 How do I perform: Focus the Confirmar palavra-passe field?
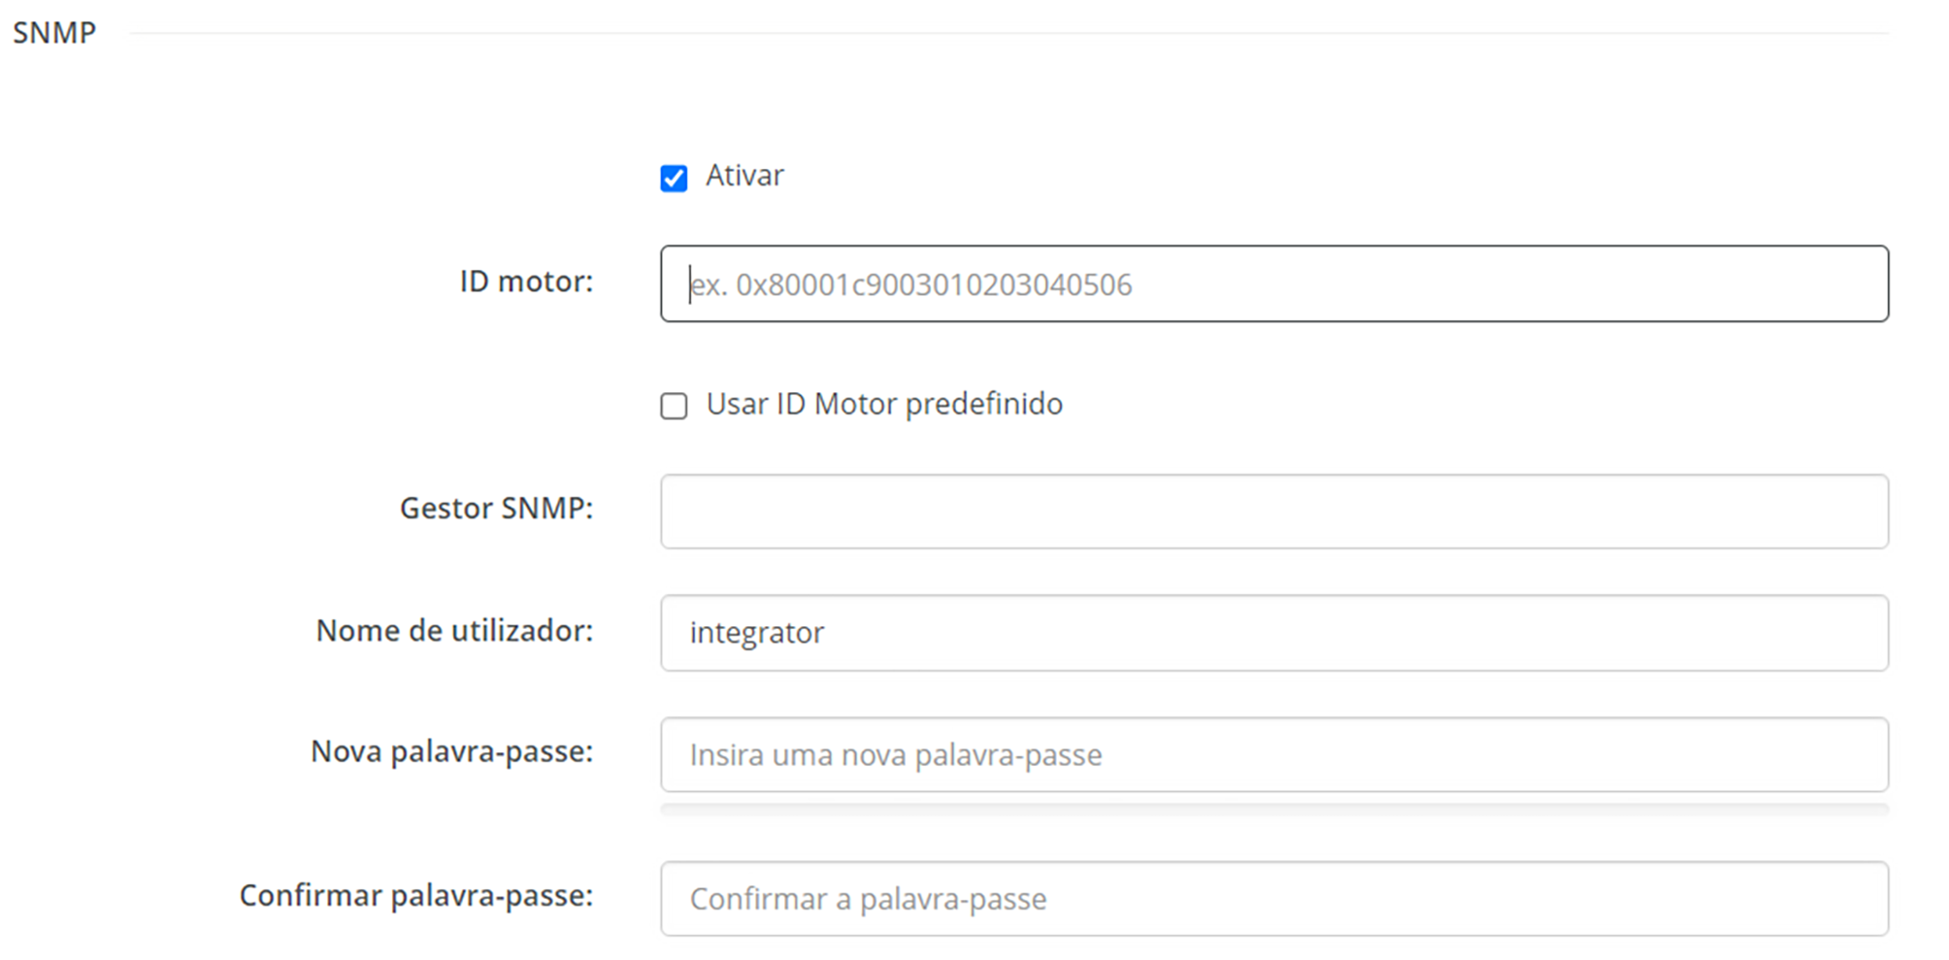(1274, 899)
